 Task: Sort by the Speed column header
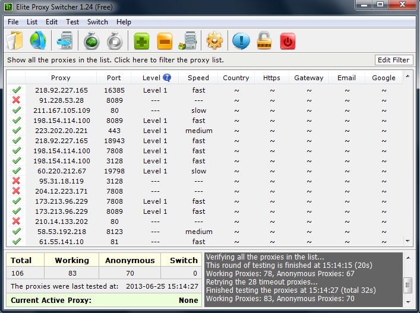198,78
